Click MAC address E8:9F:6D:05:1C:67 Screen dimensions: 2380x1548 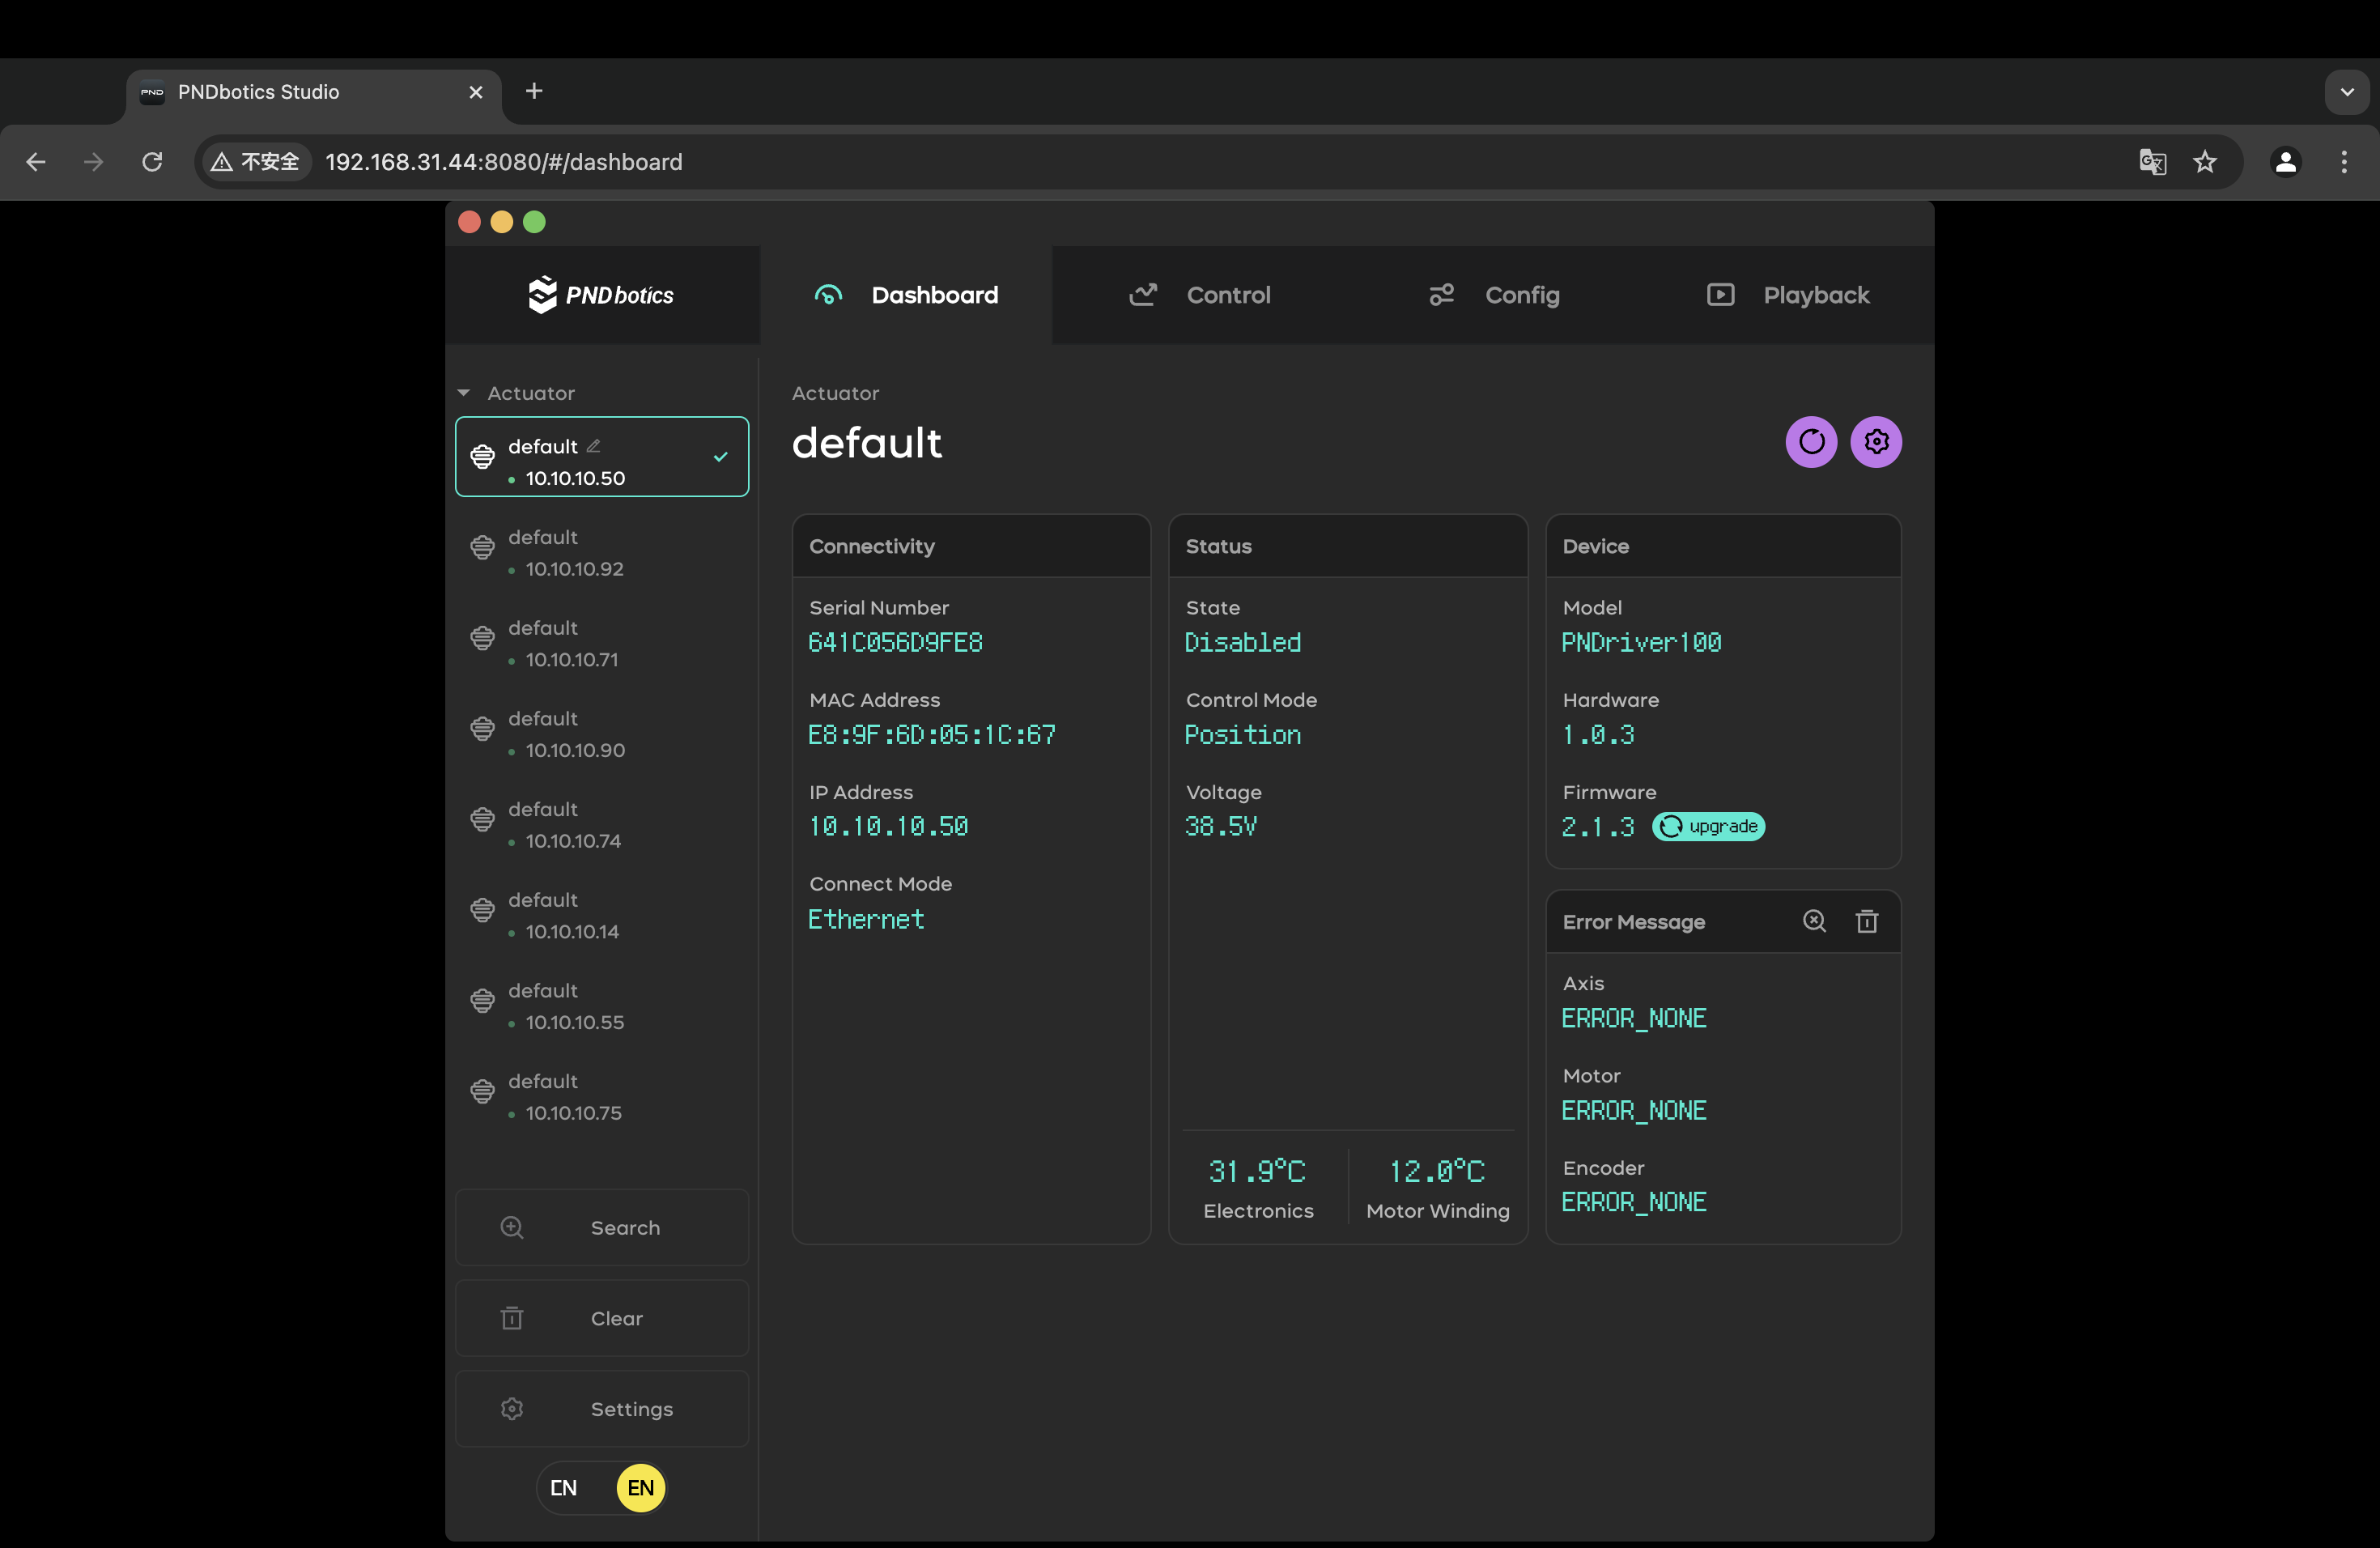[x=932, y=735]
